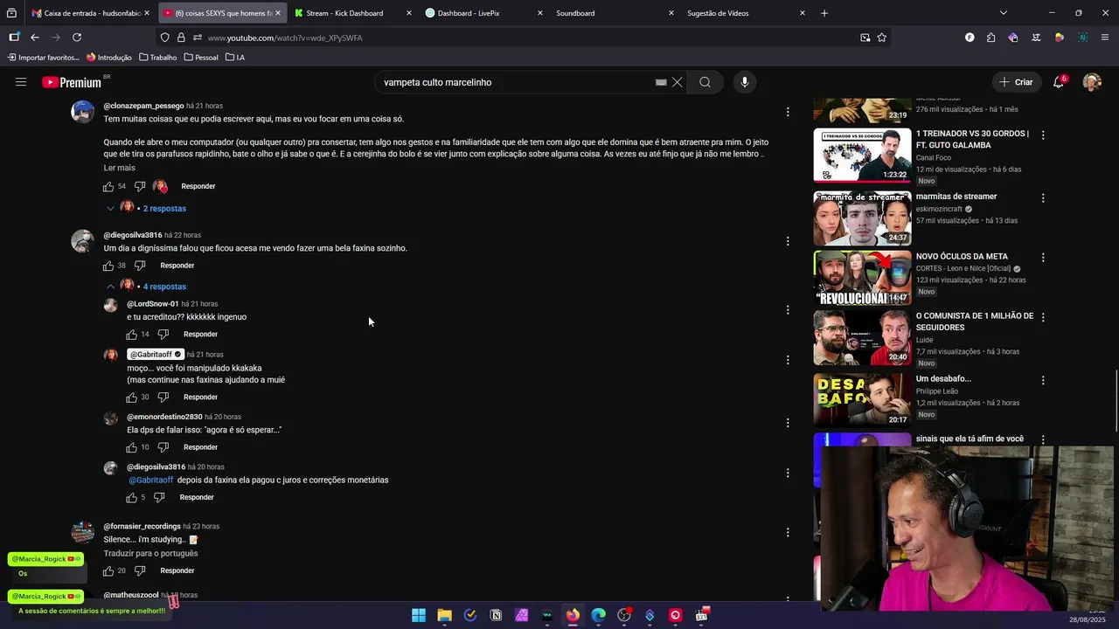Viewport: 1119px width, 629px height.
Task: Open the Pessoal bookmarks folder
Action: point(201,58)
